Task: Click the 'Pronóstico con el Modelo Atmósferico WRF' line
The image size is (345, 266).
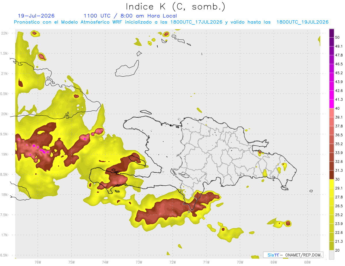Action: [x=171, y=22]
